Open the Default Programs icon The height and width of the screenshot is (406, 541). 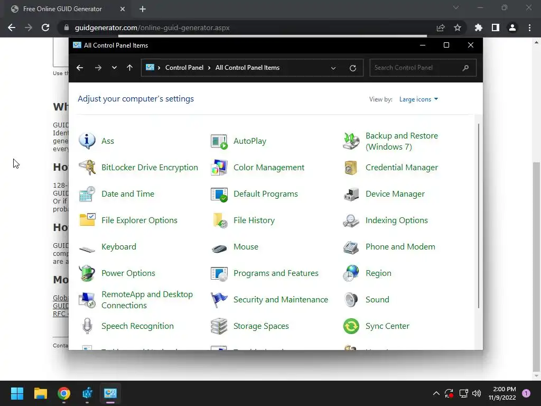[219, 194]
